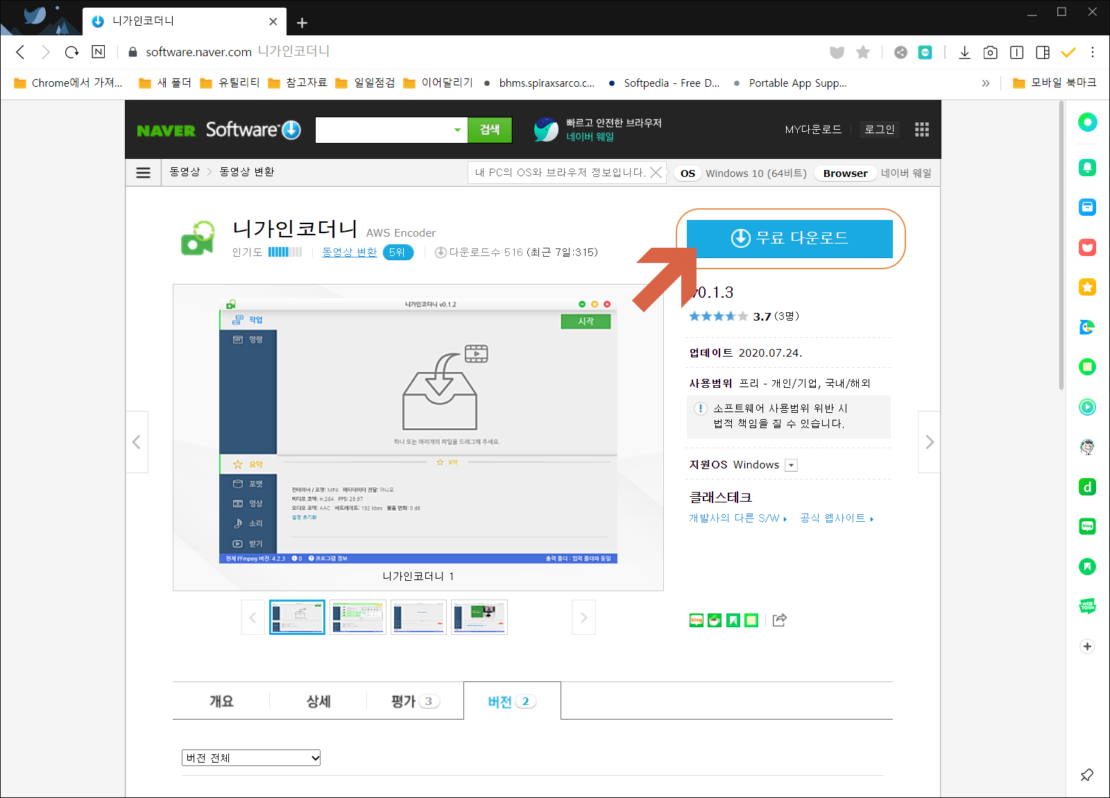
Task: Open the hamburger category menu
Action: (144, 172)
